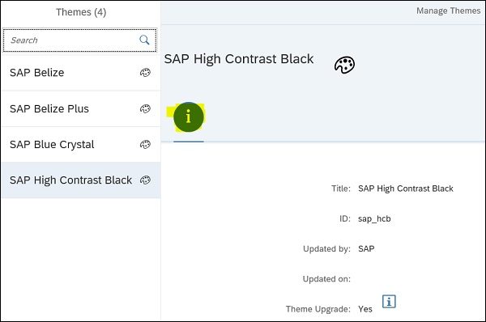Open the info icon beside Theme Upgrade
Viewport: 486px width, 322px height.
pos(389,301)
